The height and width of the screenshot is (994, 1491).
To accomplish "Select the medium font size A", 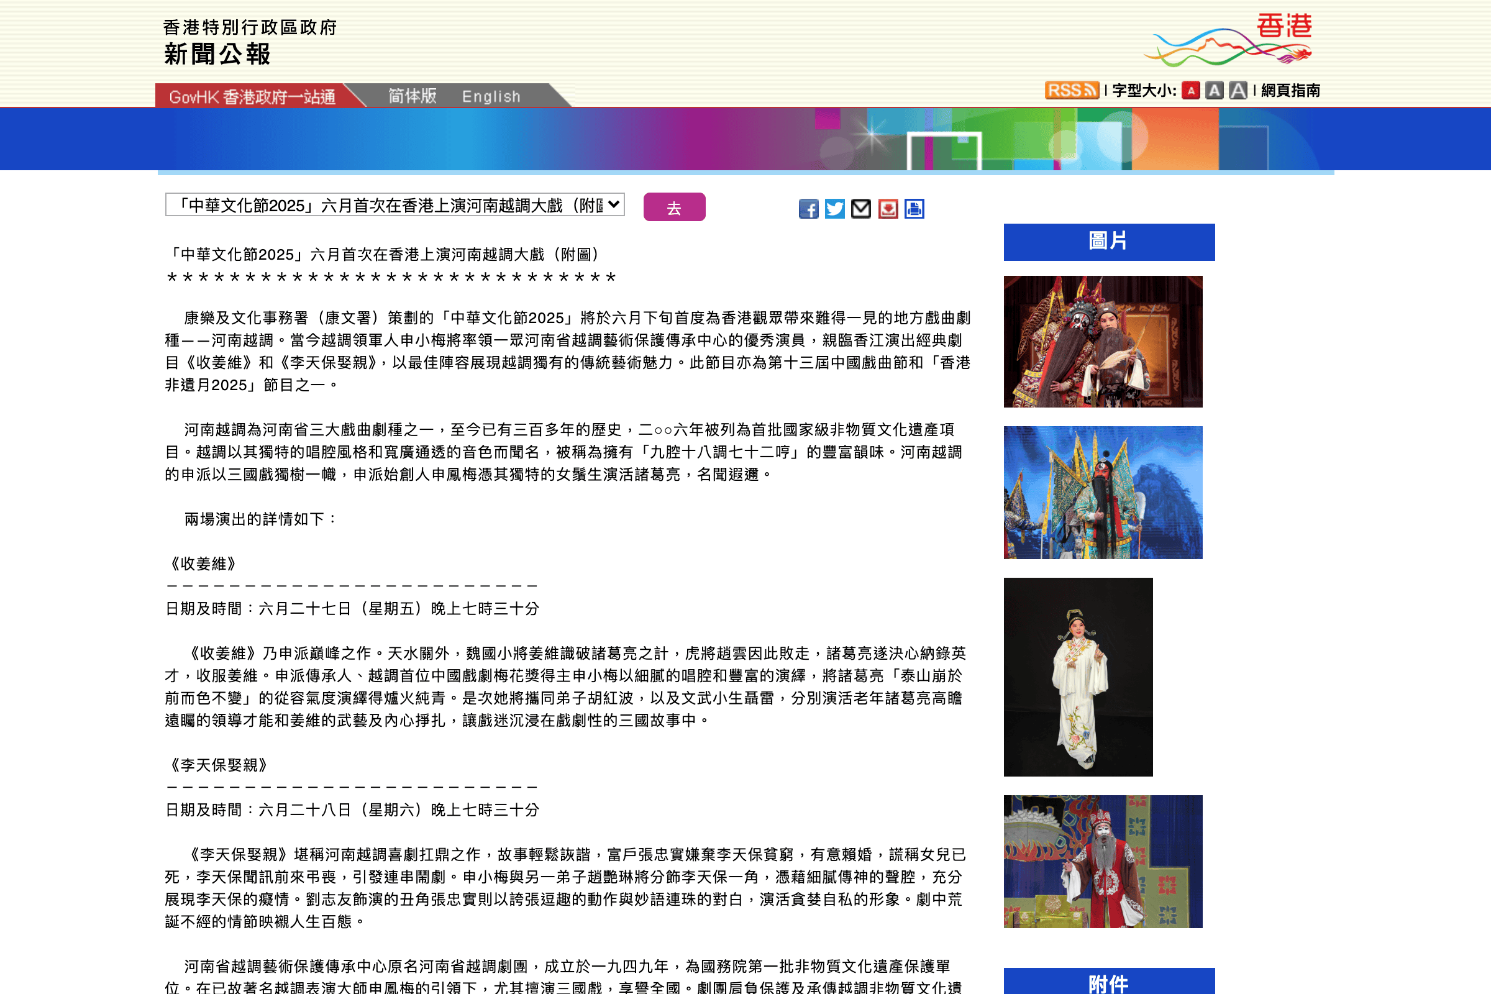I will coord(1214,90).
